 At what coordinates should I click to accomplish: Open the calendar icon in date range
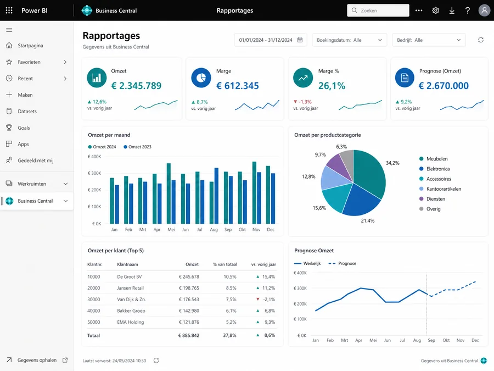300,40
